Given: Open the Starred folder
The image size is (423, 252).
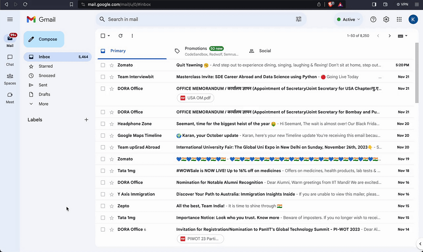Looking at the screenshot, I should (x=45, y=66).
